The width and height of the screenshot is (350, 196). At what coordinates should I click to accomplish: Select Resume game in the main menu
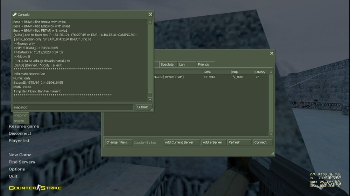coord(24,126)
